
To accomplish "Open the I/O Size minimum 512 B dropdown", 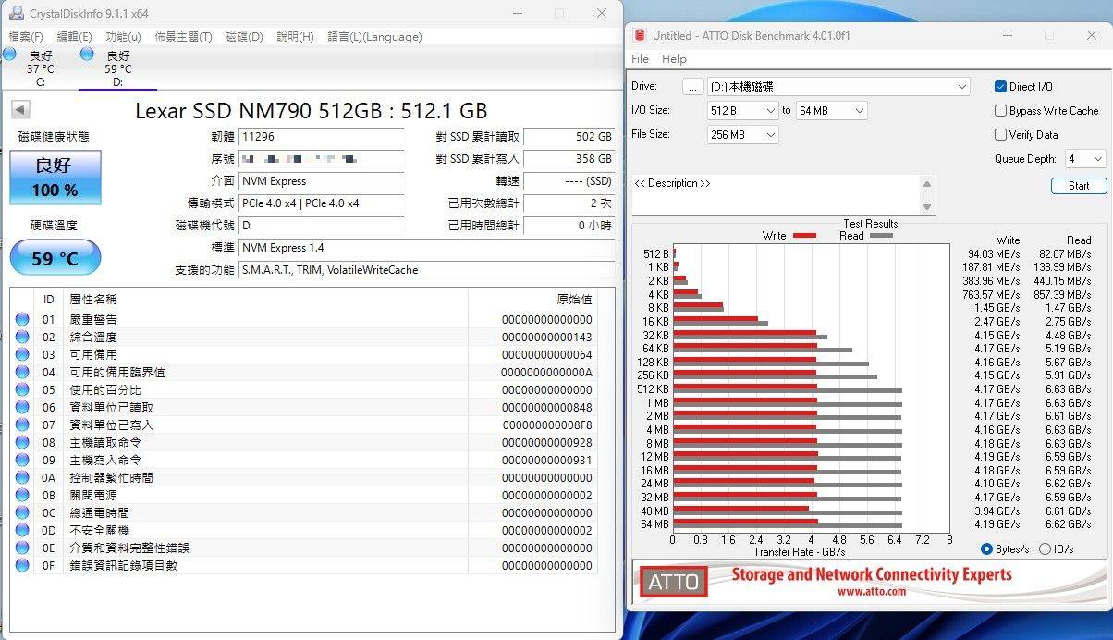I will click(x=744, y=111).
